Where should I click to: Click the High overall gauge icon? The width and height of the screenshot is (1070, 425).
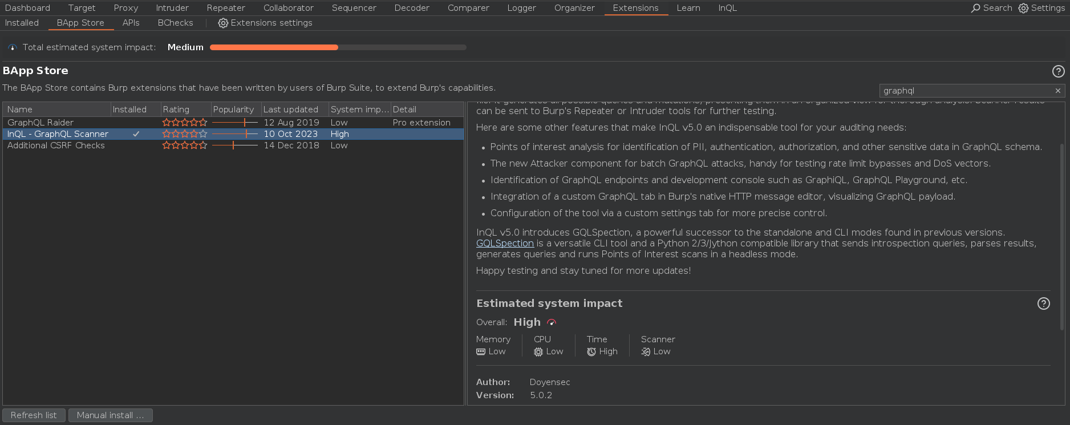[552, 322]
